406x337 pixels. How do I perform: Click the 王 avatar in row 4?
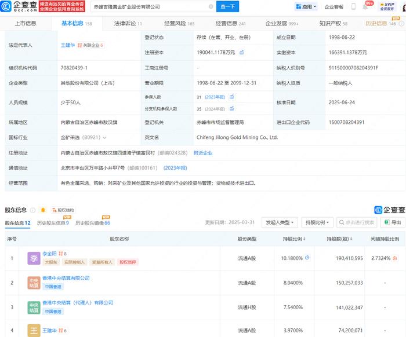pos(34,331)
